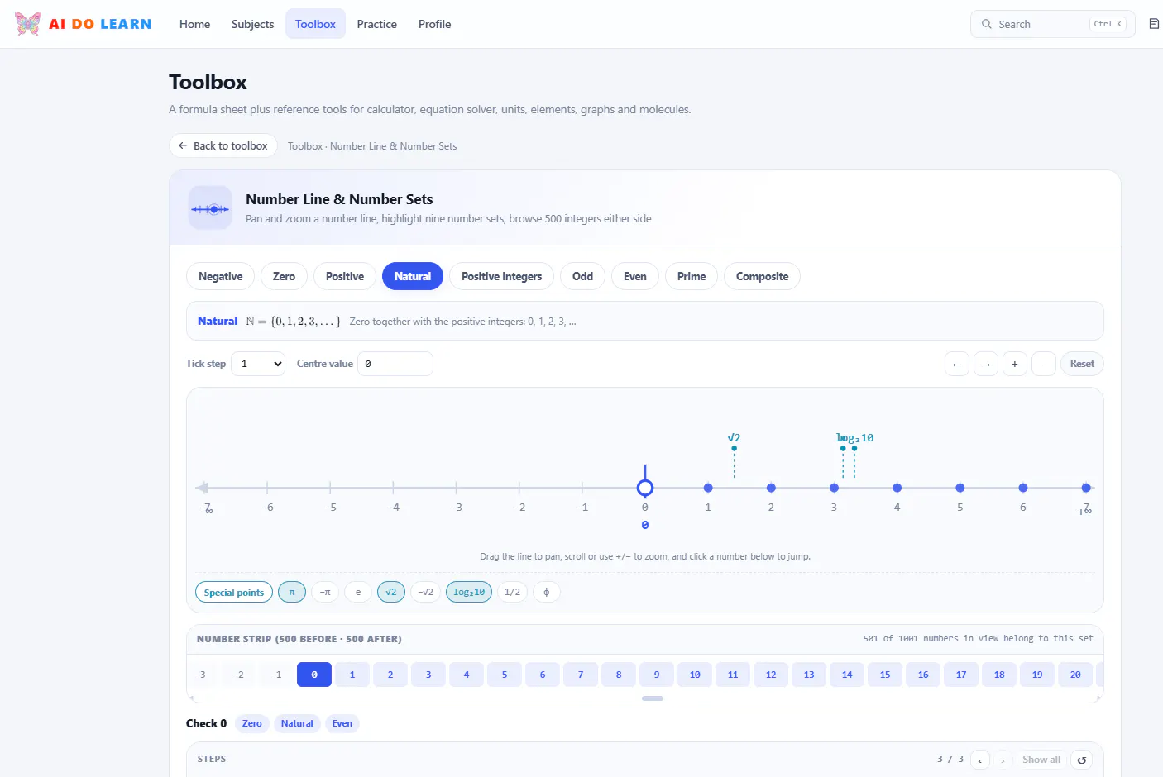Click Back to toolbox button
1163x777 pixels.
tap(223, 145)
